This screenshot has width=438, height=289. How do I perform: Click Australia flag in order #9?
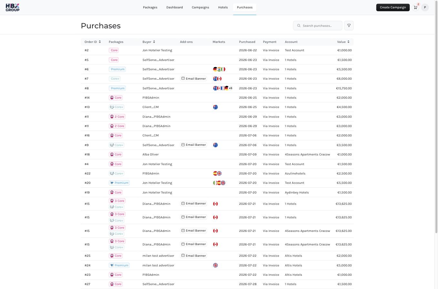pos(215,145)
